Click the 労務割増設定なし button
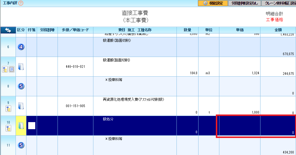This screenshot has height=155, width=296. pyautogui.click(x=244, y=3)
